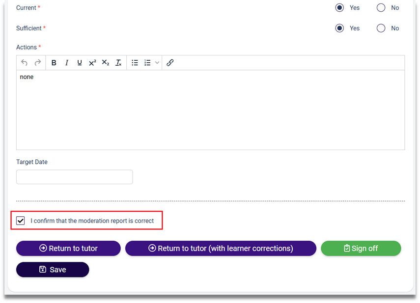Screen dimensions: 420x303
Task: Insert a bulleted list
Action: 135,63
